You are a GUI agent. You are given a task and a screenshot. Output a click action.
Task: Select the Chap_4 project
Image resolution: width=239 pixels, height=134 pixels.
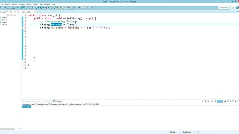4,25
